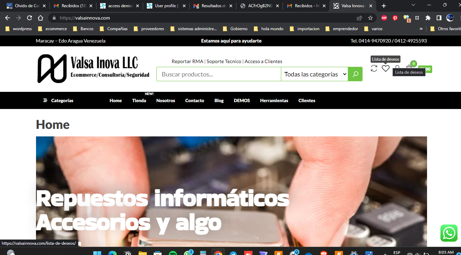This screenshot has width=461, height=255.
Task: Expand the Categorías menu
Action: pyautogui.click(x=58, y=100)
